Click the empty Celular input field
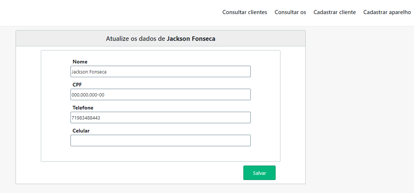 point(160,141)
